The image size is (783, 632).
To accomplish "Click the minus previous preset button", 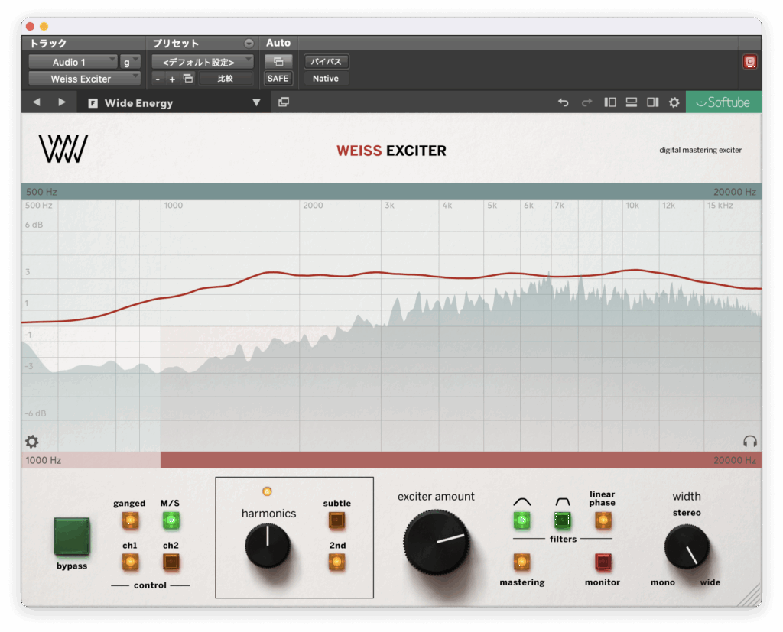I will pos(158,79).
